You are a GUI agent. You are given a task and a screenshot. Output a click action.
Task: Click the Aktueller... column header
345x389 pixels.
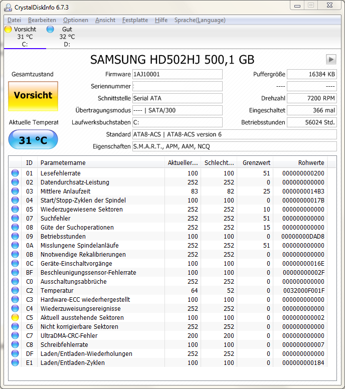pos(183,163)
